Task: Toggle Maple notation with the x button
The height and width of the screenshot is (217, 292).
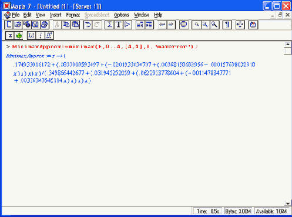Action: point(9,36)
